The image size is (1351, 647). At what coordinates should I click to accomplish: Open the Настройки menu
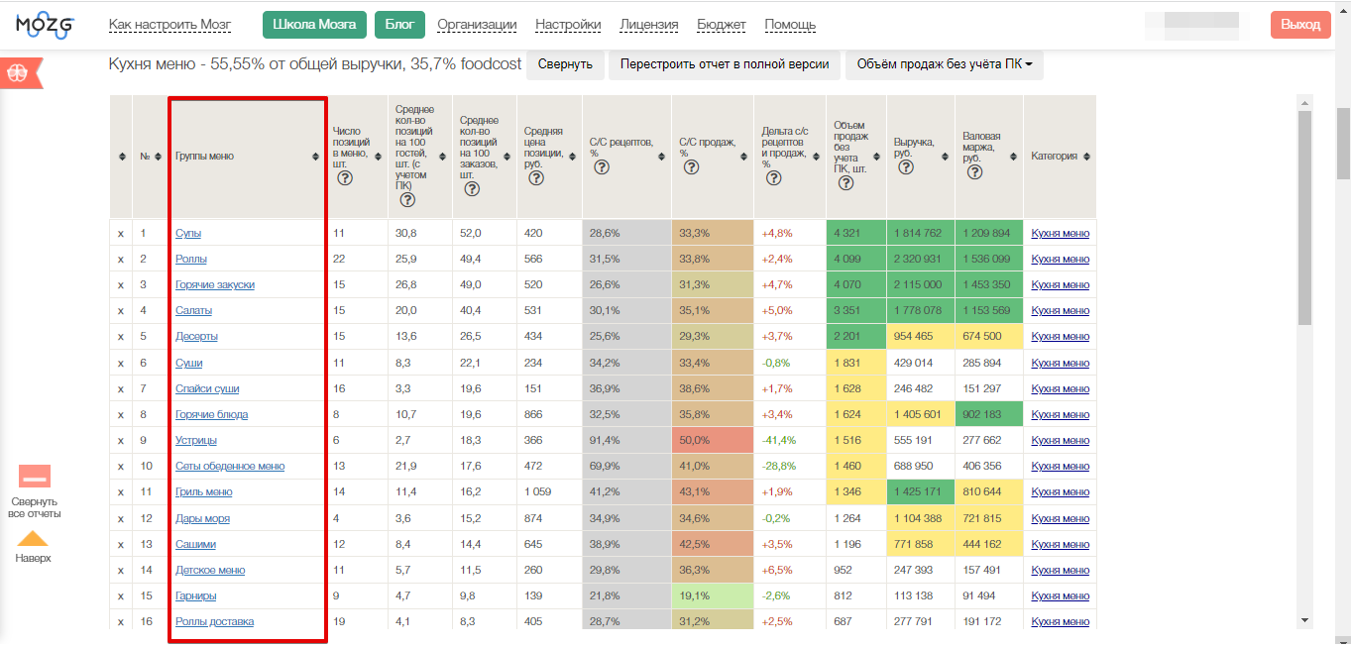point(568,25)
